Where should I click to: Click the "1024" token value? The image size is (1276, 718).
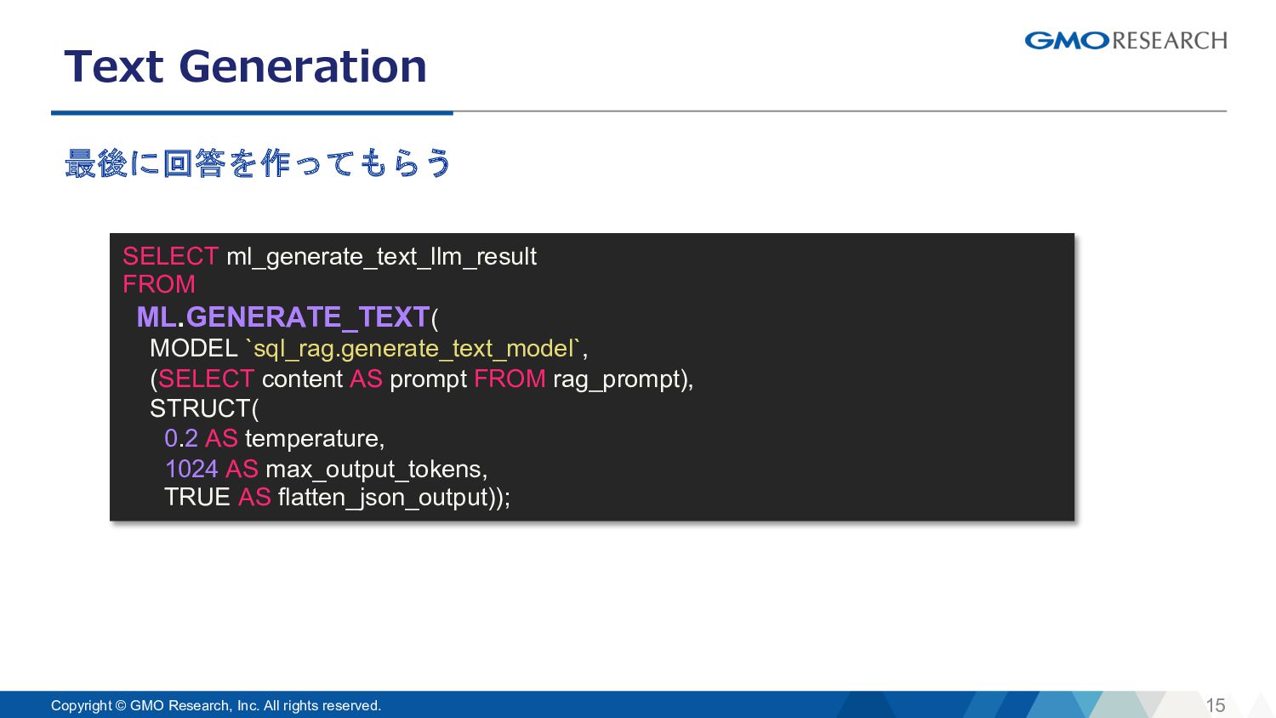pos(191,470)
